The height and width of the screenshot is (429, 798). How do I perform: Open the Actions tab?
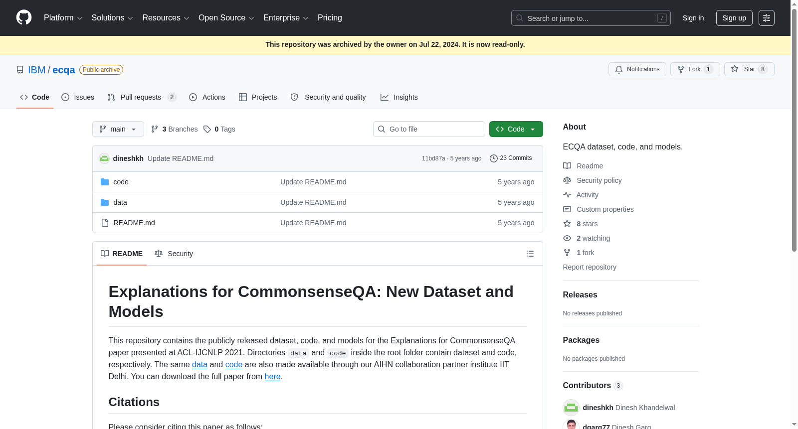(x=207, y=97)
